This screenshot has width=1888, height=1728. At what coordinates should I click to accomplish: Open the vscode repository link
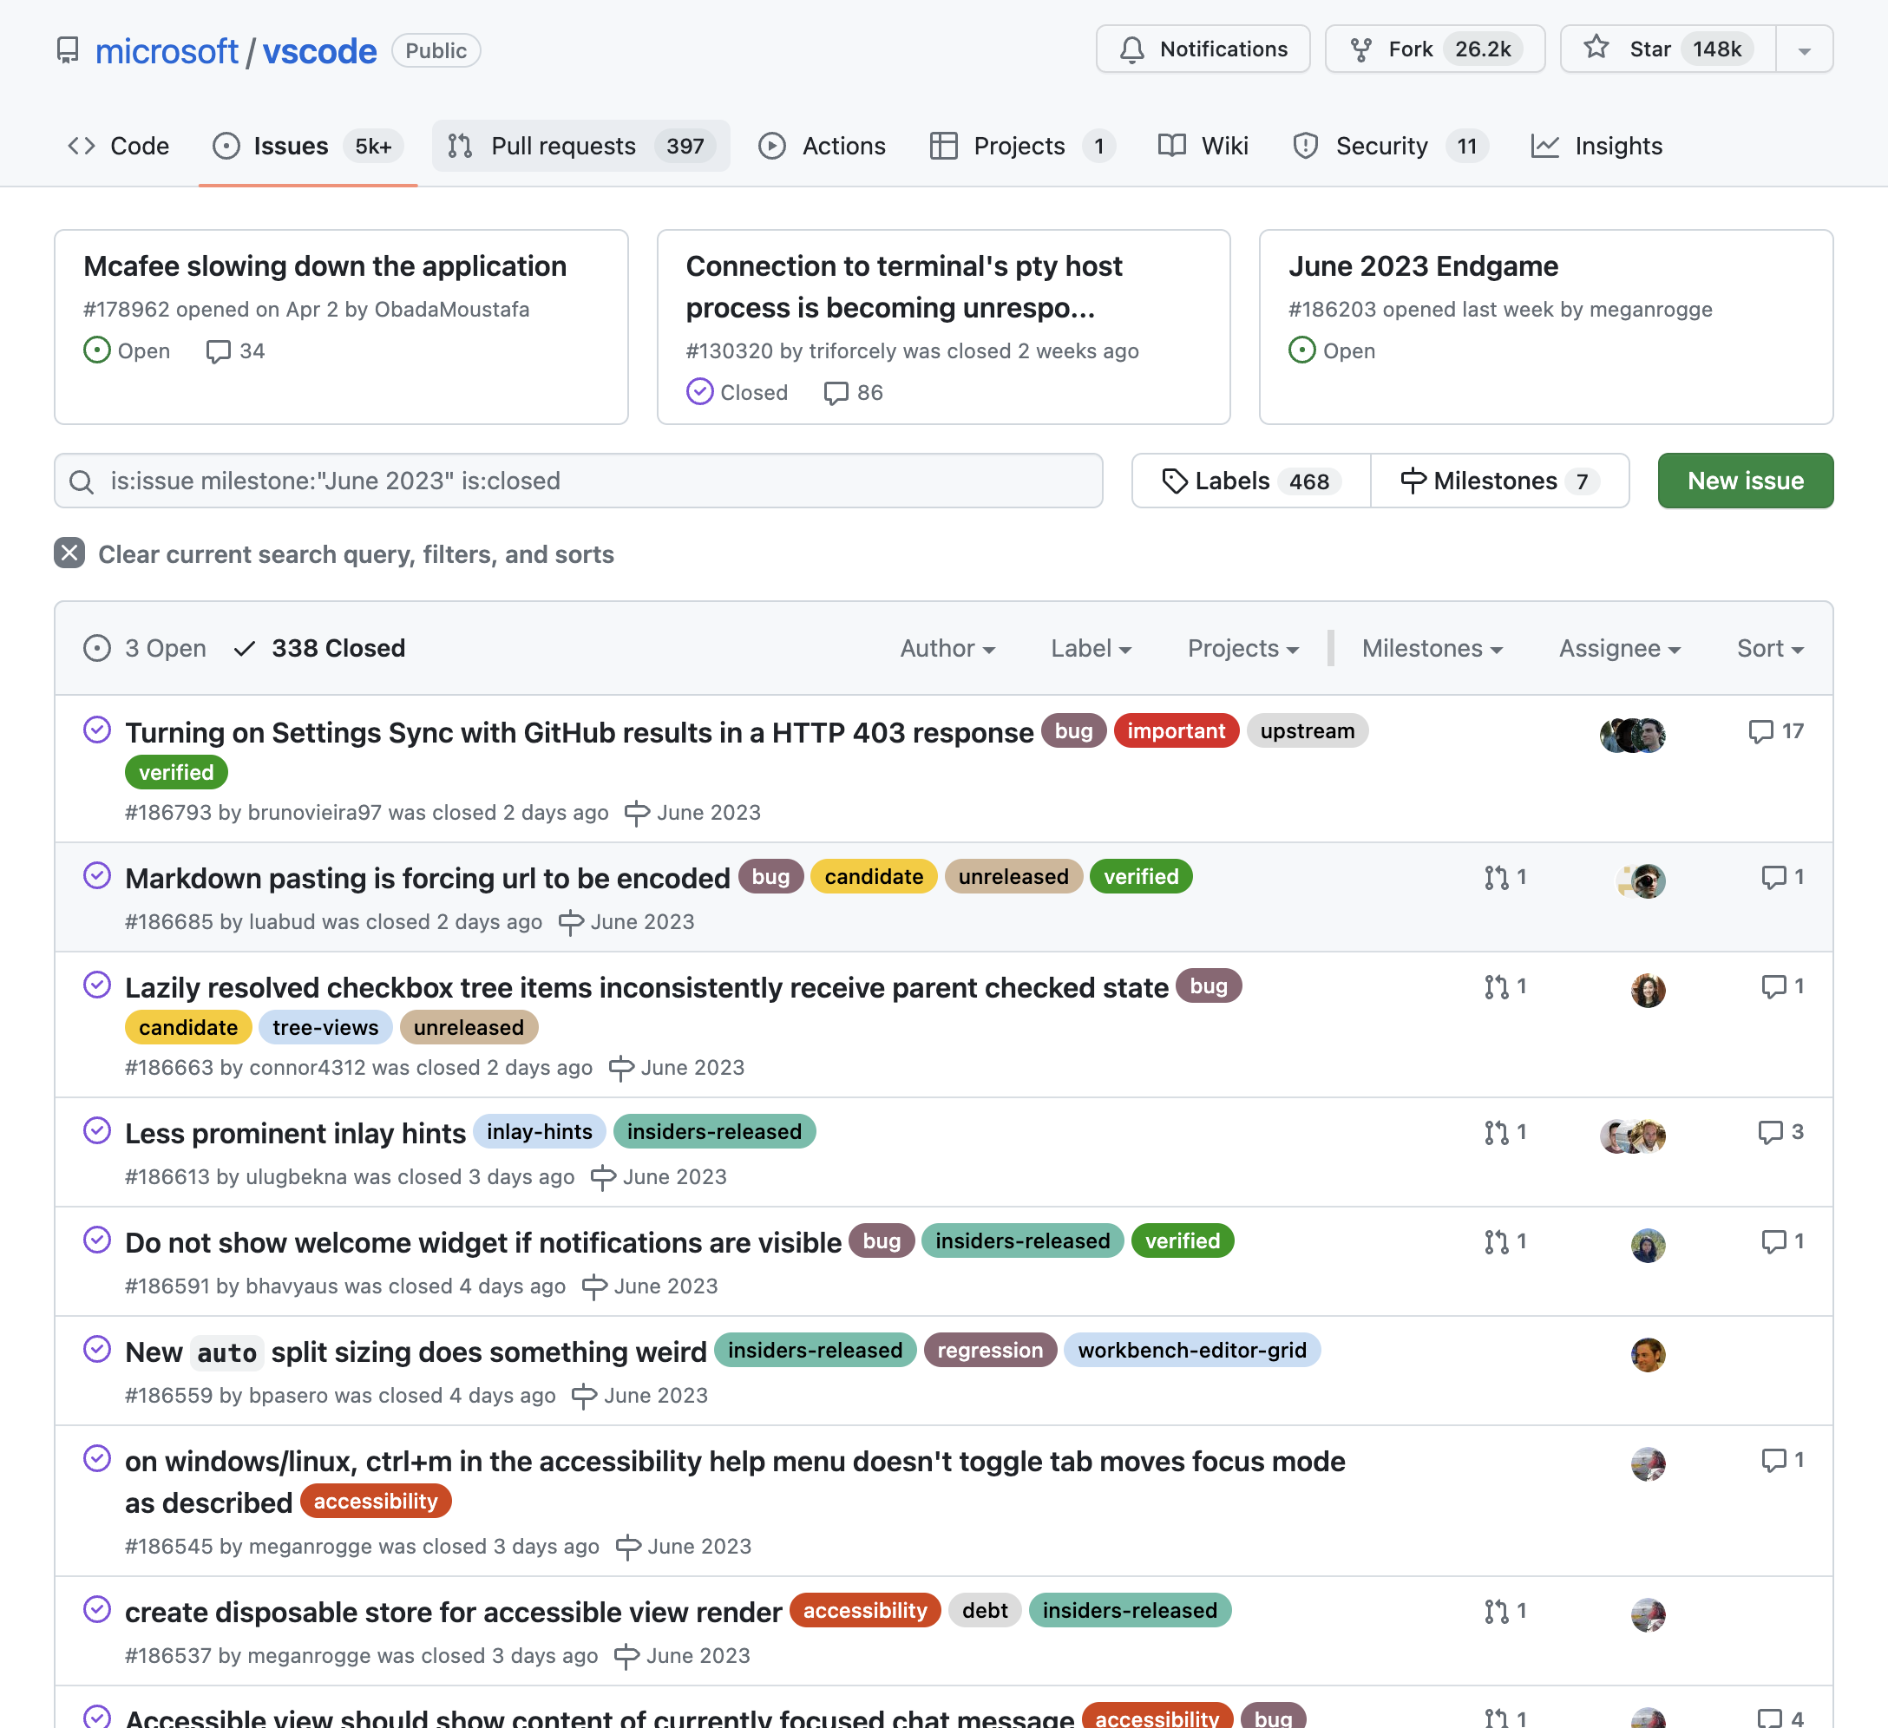(x=319, y=50)
